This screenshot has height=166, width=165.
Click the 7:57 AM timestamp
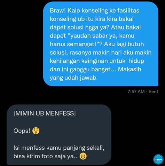(136, 92)
